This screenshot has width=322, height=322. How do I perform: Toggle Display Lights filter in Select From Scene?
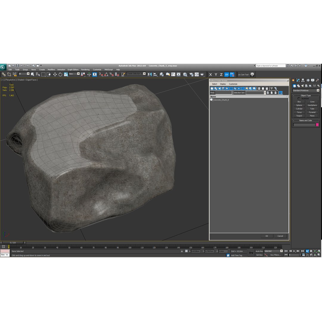point(220,89)
